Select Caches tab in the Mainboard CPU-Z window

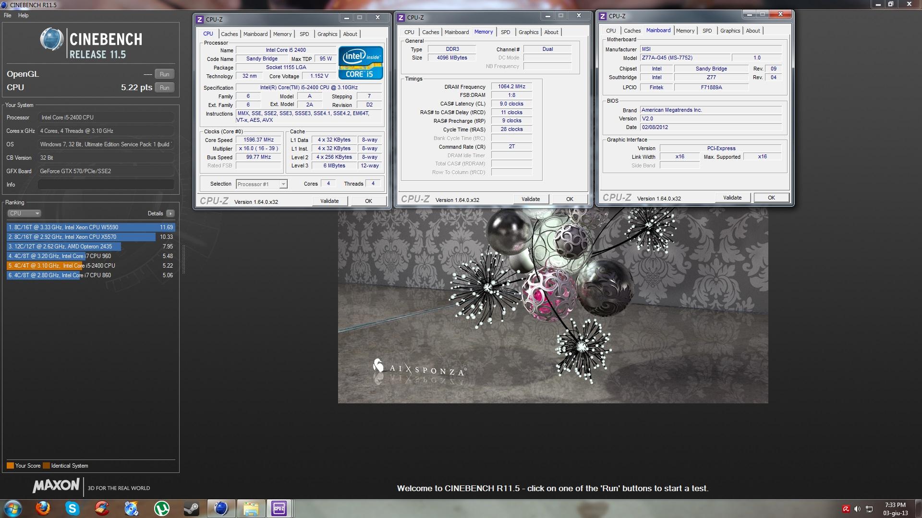coord(632,31)
